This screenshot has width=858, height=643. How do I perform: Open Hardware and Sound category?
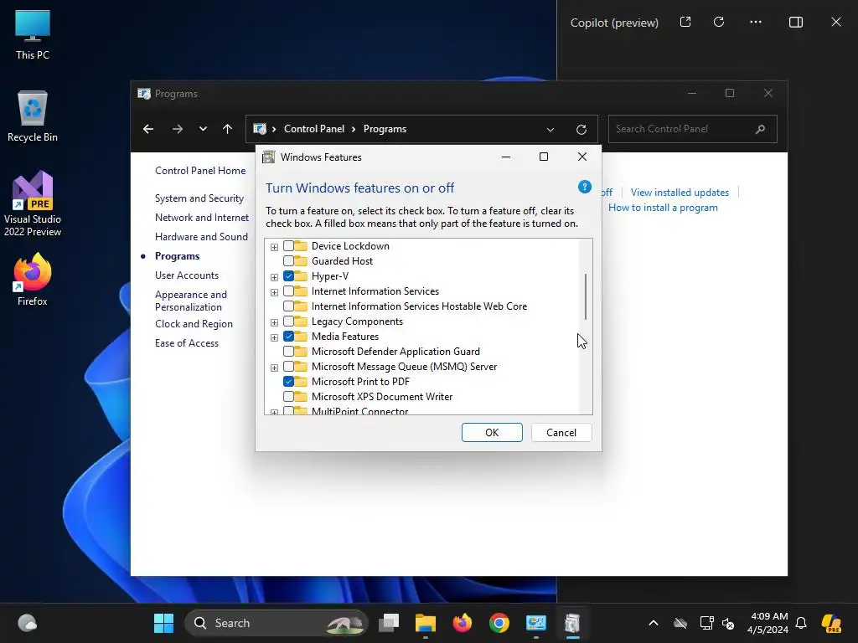(201, 236)
